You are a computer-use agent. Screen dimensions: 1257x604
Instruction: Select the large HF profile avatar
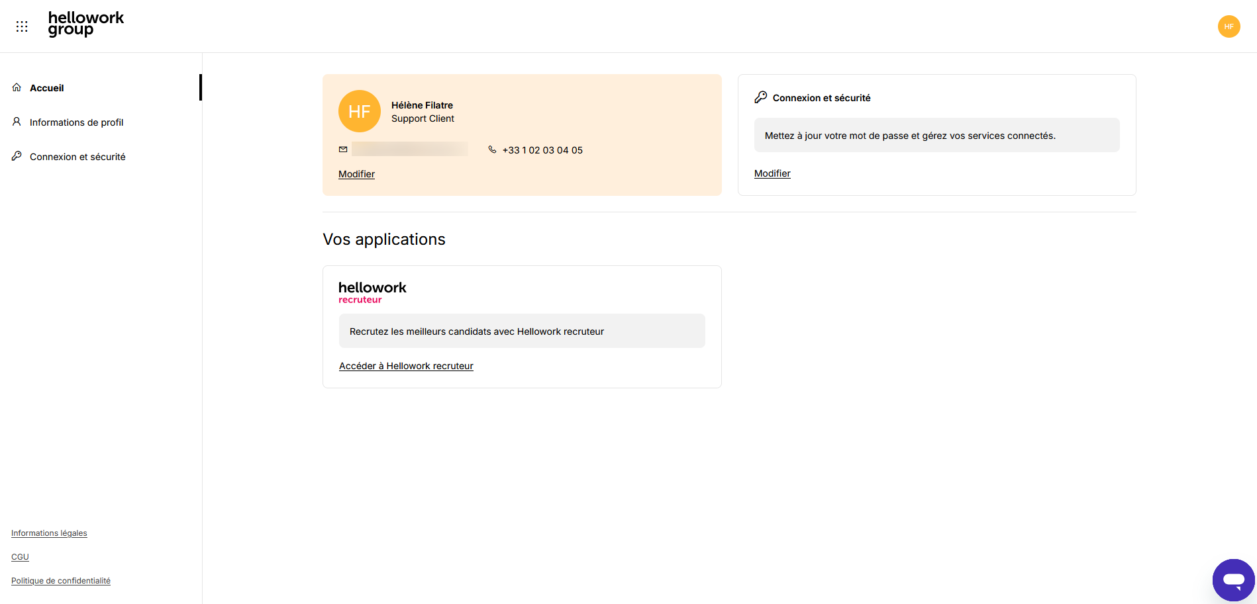pos(360,111)
